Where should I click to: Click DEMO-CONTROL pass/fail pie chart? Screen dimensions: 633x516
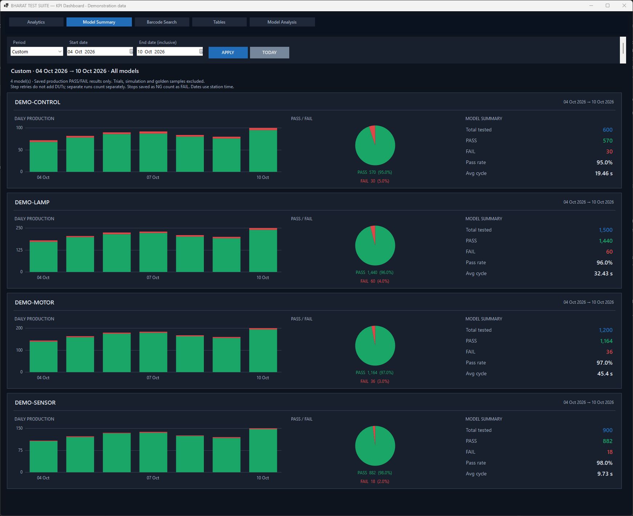tap(375, 146)
